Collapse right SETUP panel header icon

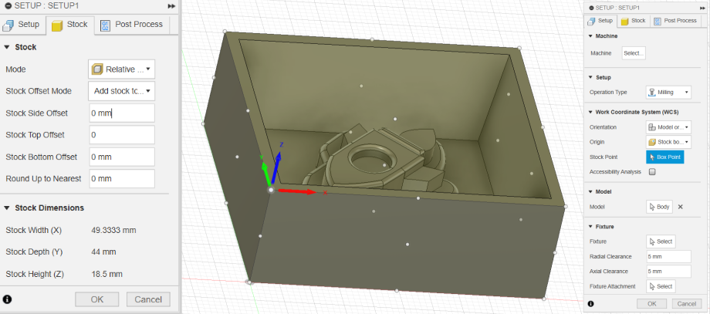click(591, 8)
